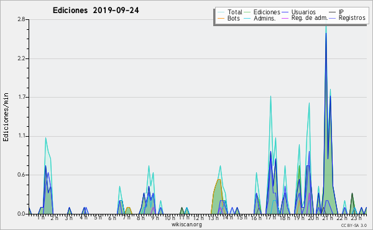
Task: Click the 2.8 y-axis value label
Action: click(21, 19)
